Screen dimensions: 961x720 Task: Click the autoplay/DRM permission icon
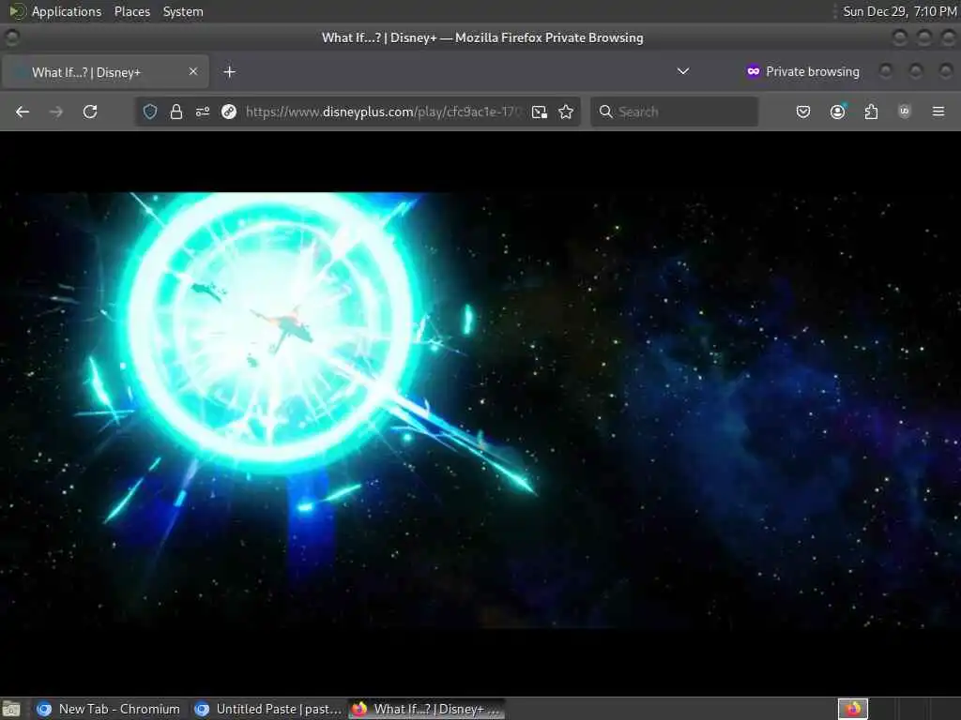point(229,112)
